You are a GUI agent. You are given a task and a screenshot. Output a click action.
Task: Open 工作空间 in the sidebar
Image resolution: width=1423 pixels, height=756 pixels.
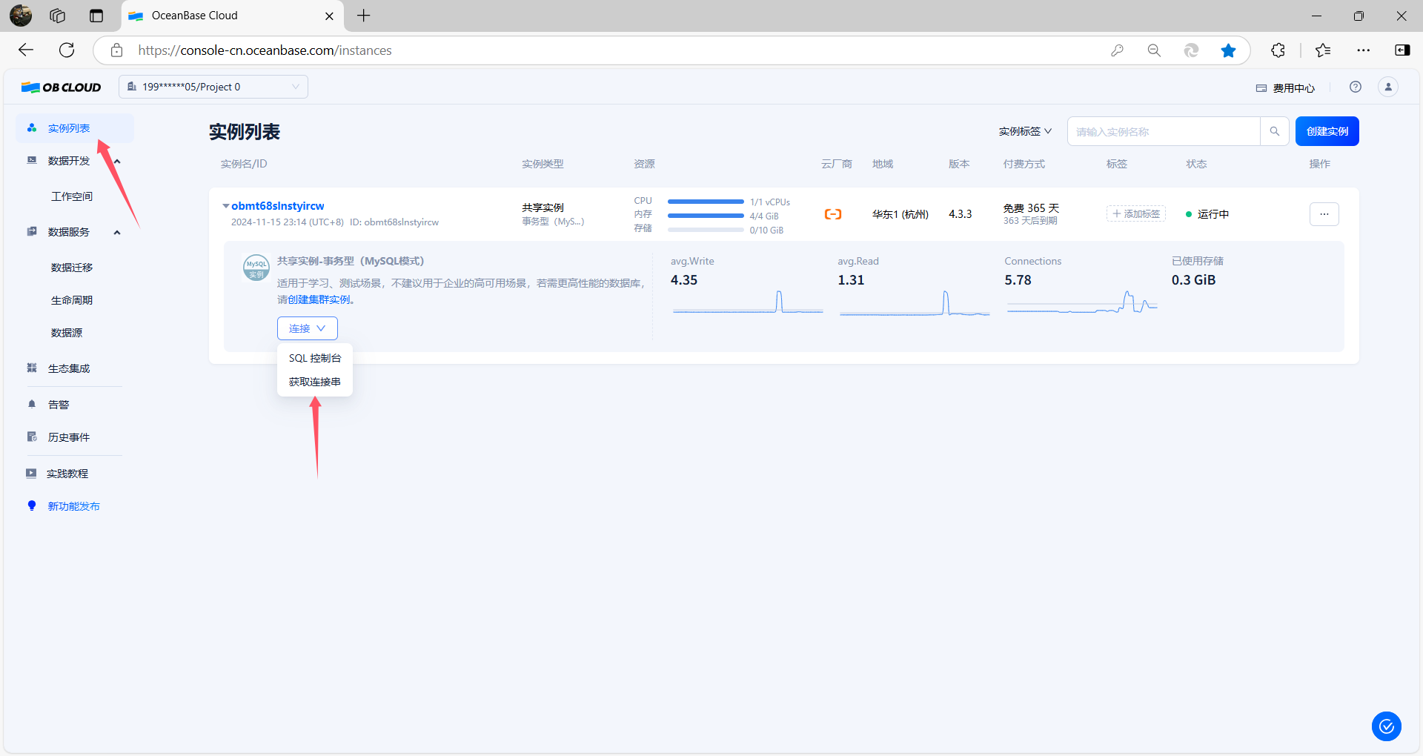click(x=72, y=196)
